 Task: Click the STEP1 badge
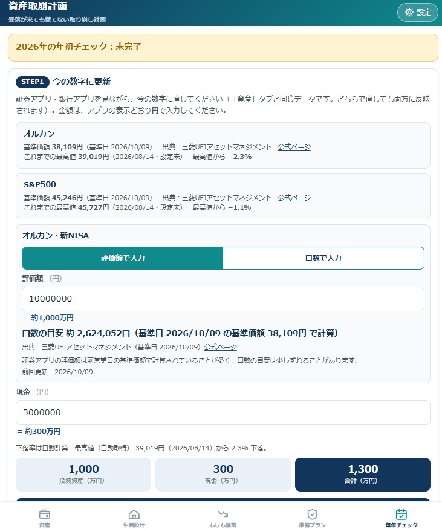coord(33,82)
